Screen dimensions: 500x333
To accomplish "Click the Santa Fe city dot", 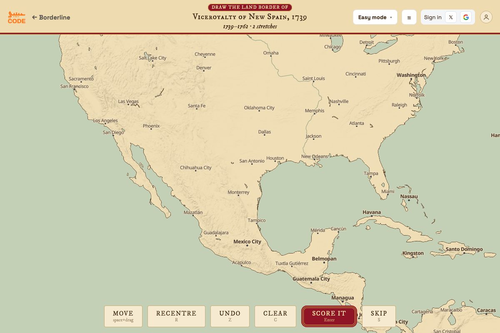I will click(x=197, y=110).
